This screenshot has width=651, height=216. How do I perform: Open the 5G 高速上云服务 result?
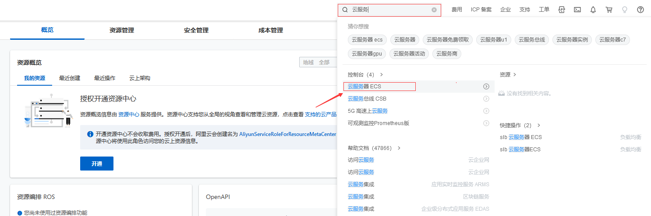click(368, 111)
